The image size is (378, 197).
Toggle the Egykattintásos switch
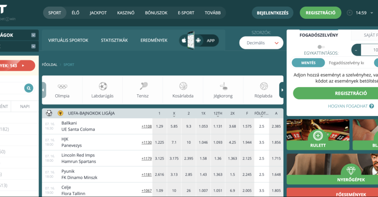tap(321, 47)
